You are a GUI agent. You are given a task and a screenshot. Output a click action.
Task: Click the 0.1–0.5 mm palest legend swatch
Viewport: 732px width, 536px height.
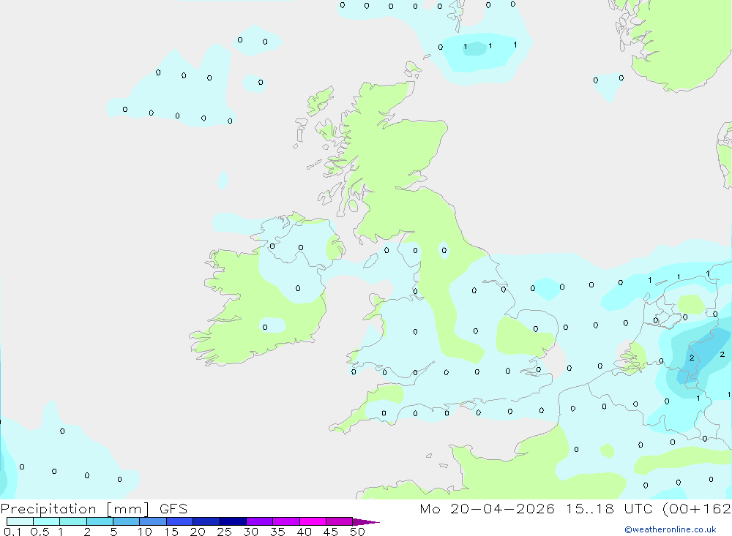(20, 521)
